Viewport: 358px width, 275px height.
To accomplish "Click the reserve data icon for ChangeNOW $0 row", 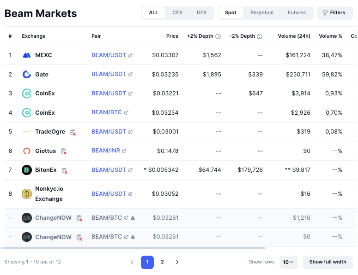I will (79, 237).
